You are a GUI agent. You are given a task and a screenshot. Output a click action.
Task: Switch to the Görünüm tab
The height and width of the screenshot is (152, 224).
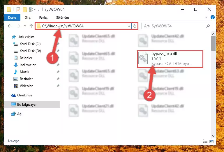[62, 17]
